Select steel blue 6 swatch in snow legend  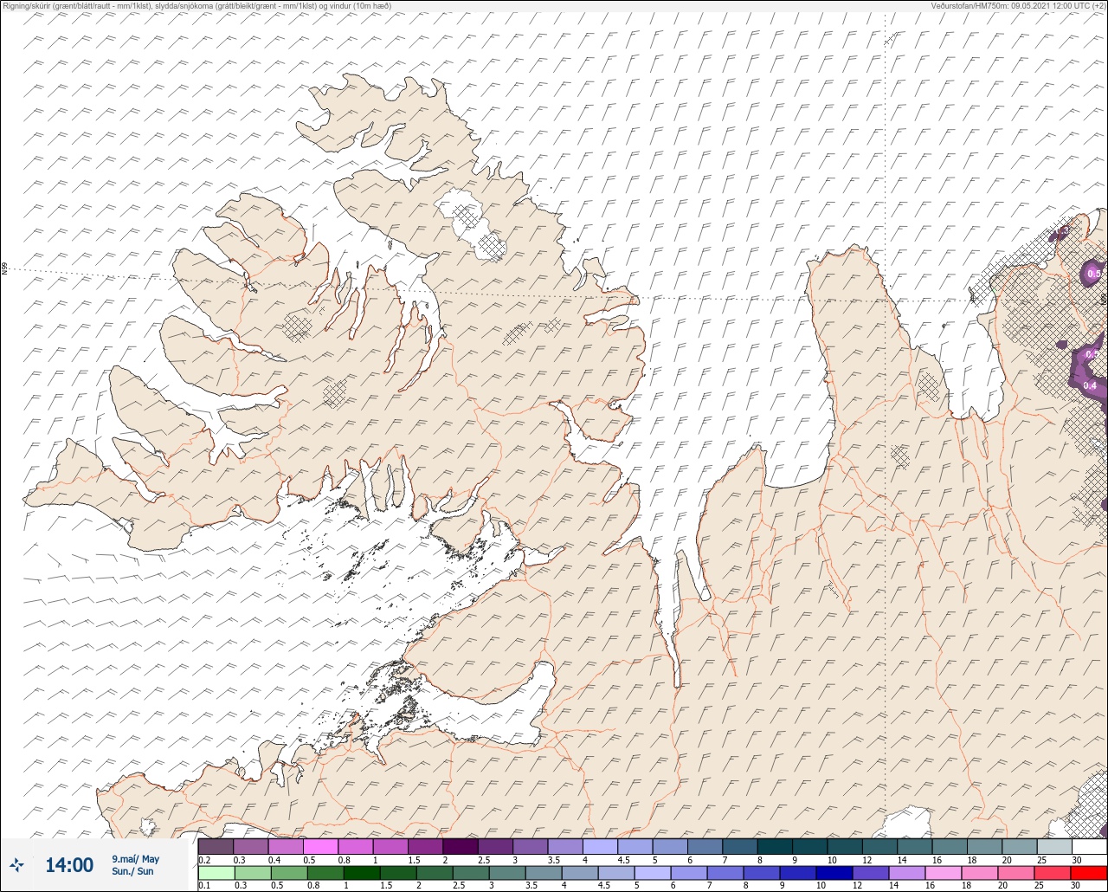(705, 846)
